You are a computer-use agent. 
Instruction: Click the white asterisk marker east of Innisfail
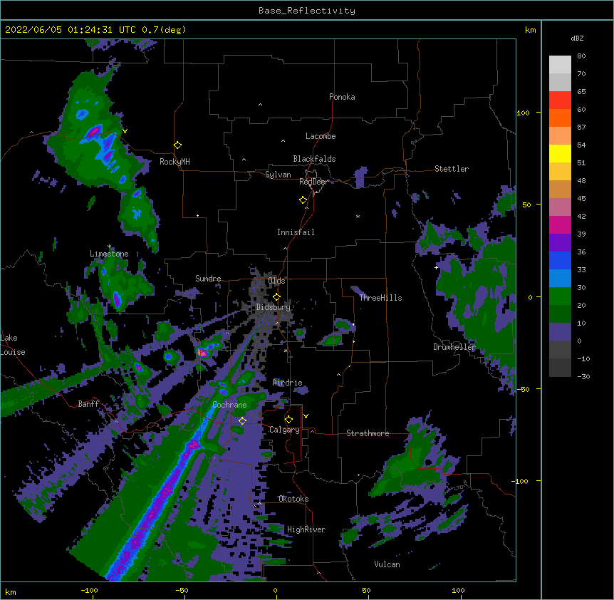coord(358,216)
